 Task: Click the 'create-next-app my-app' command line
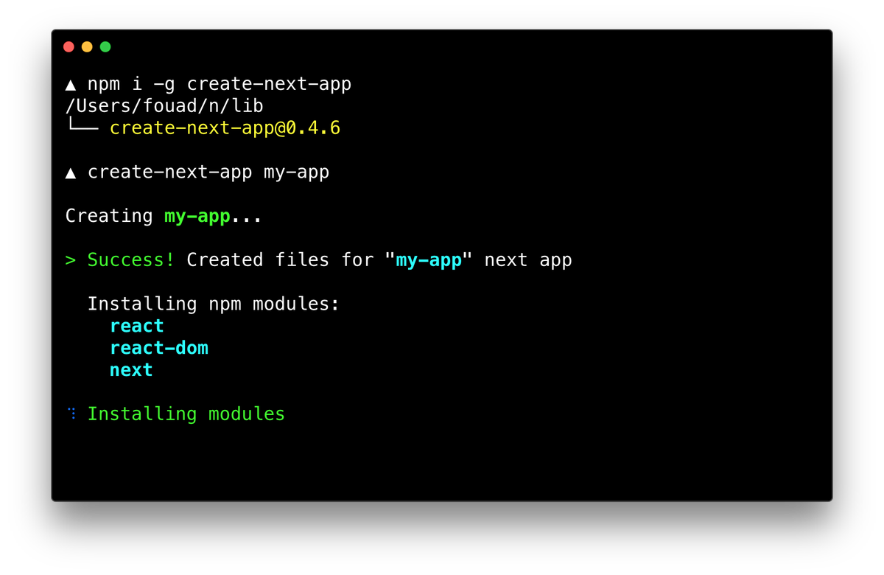click(208, 172)
